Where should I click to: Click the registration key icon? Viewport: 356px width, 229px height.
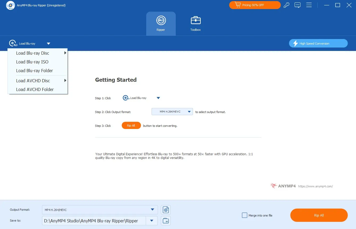point(286,5)
